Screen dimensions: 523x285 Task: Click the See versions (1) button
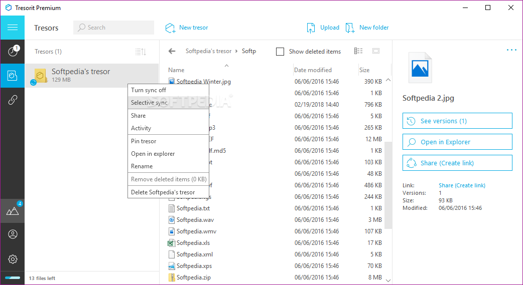pos(457,121)
